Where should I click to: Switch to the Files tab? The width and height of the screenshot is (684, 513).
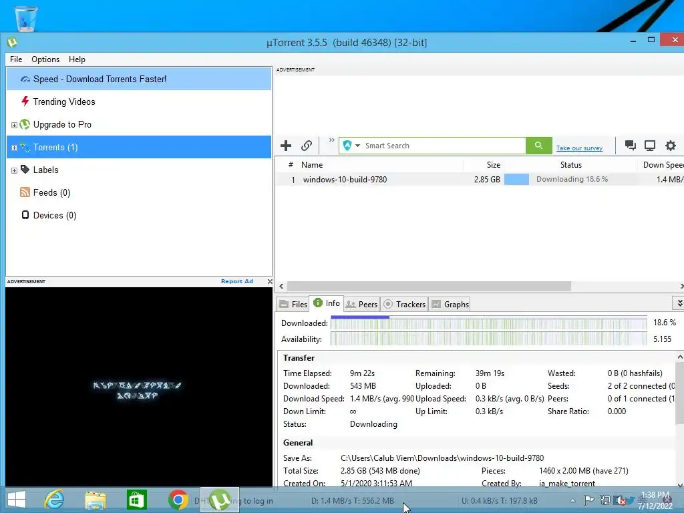[x=293, y=304]
